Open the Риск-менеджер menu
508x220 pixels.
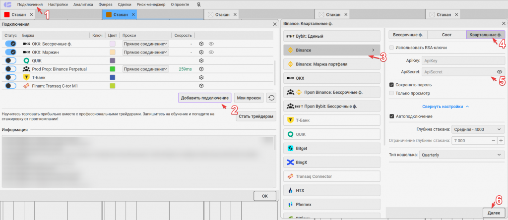(151, 5)
